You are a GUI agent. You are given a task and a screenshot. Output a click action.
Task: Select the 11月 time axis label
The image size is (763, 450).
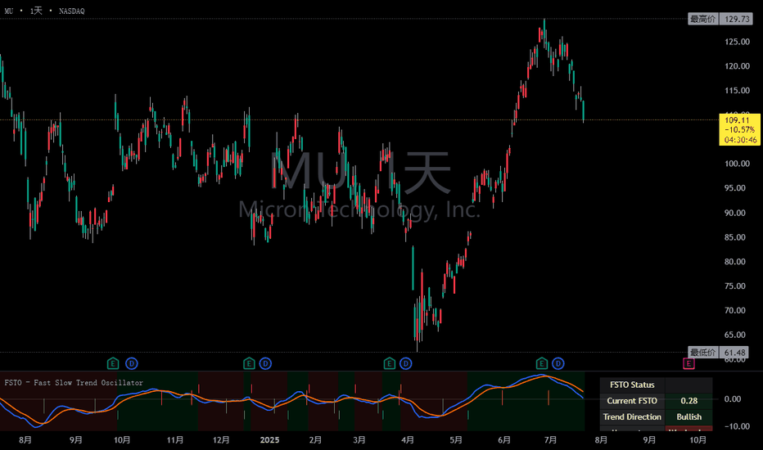click(x=175, y=440)
